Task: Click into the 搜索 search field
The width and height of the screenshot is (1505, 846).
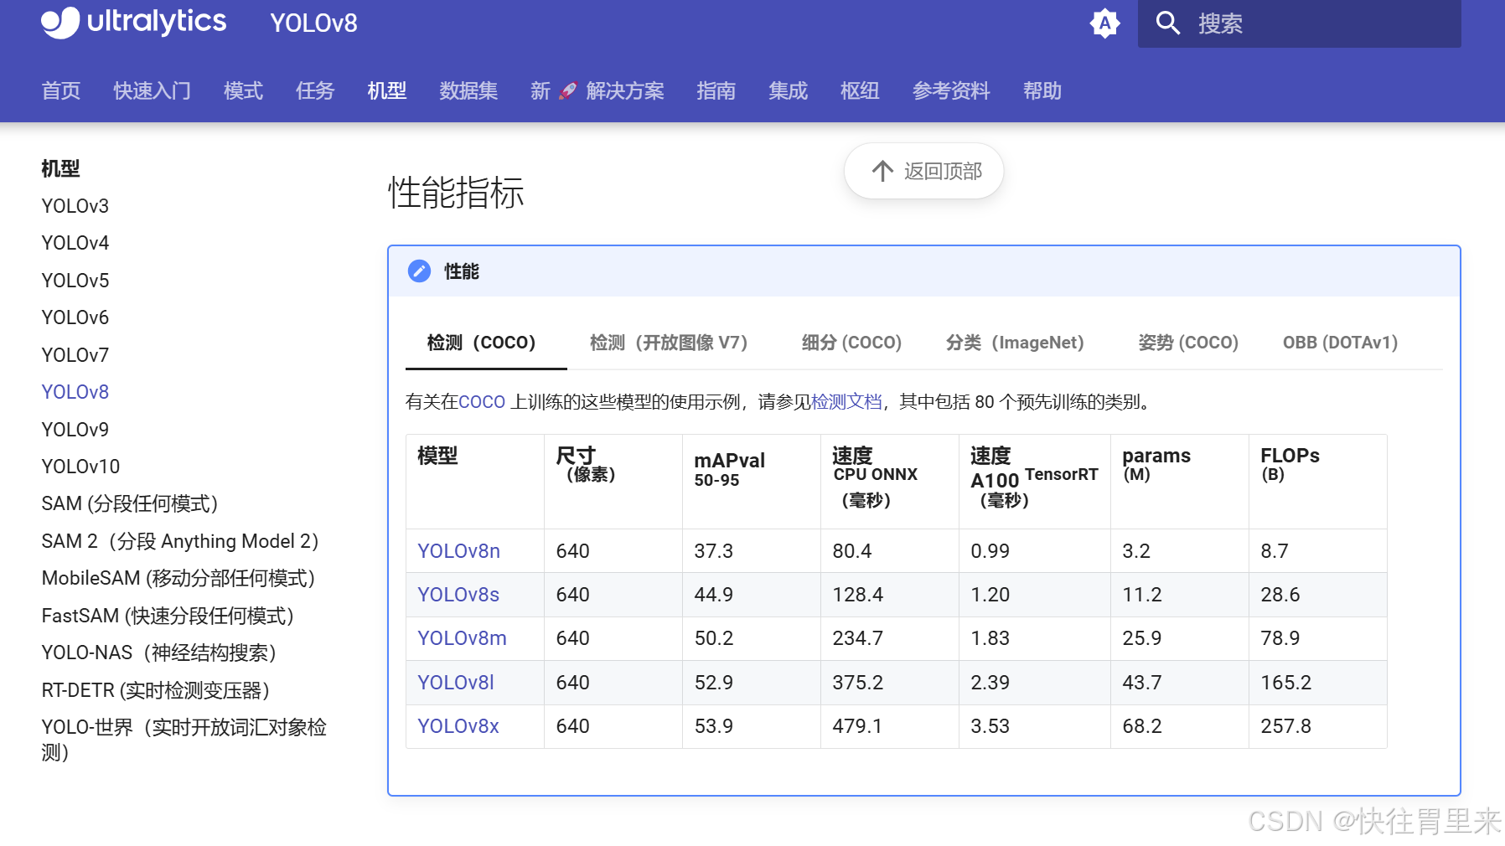Action: [1299, 23]
